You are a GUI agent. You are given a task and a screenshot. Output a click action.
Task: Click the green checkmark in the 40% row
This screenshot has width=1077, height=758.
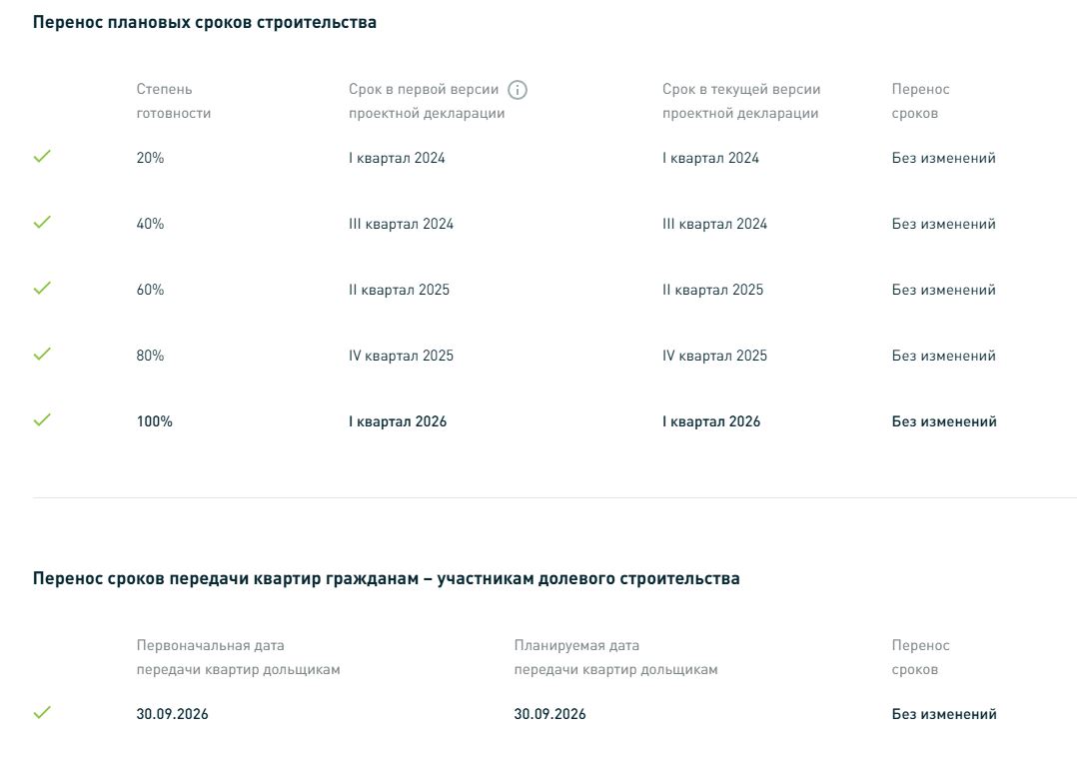tap(42, 223)
